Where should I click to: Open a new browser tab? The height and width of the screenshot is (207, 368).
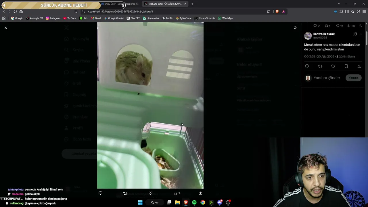[192, 4]
